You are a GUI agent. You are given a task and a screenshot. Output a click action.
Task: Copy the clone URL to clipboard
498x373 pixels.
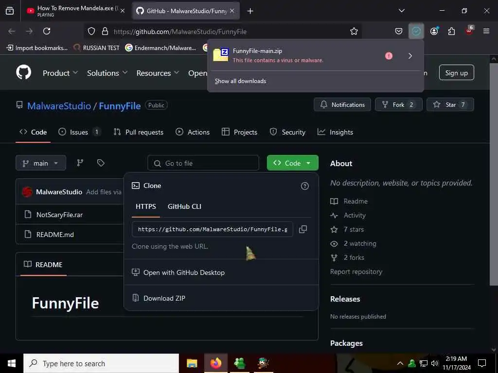point(303,229)
